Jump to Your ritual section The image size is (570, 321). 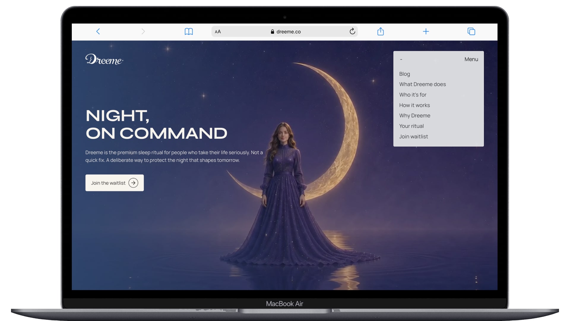pyautogui.click(x=411, y=126)
